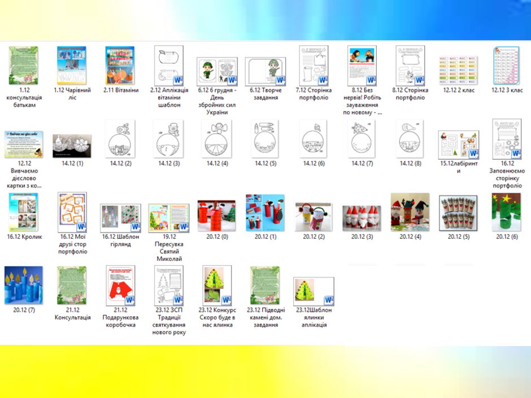Select '19.12 Пересувка Святий Миколай' document
This screenshot has height=398, width=531.
point(169,218)
